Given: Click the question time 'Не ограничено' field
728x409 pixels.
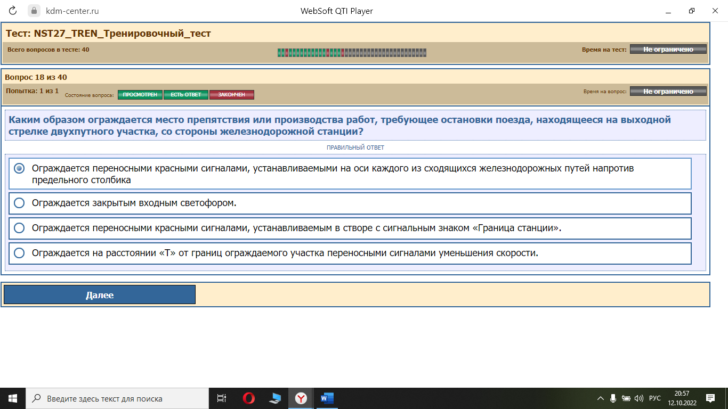Looking at the screenshot, I should pos(668,91).
